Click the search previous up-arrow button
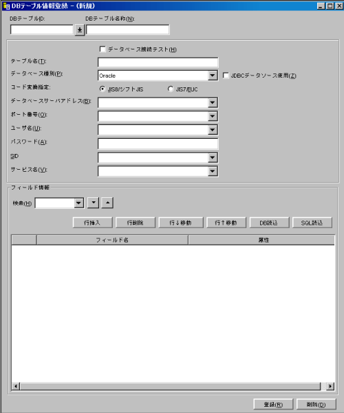 pos(107,203)
